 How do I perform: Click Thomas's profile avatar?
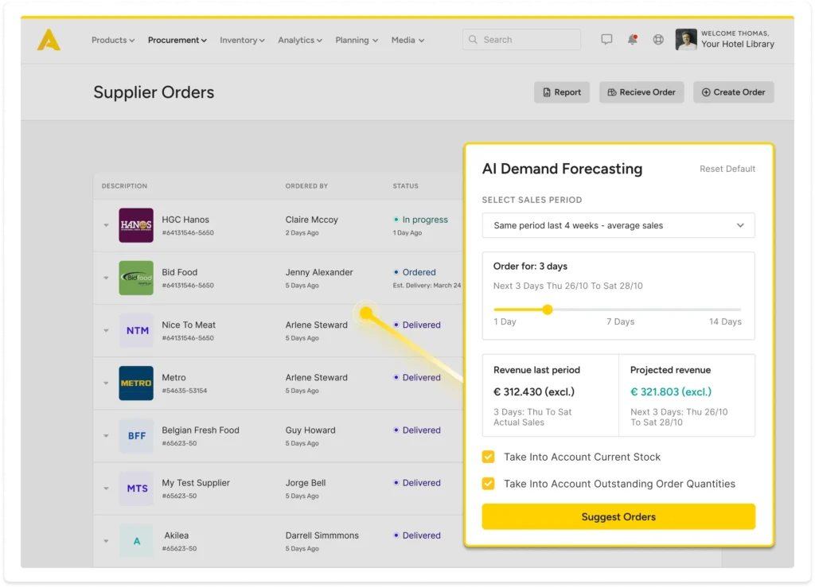(x=686, y=40)
